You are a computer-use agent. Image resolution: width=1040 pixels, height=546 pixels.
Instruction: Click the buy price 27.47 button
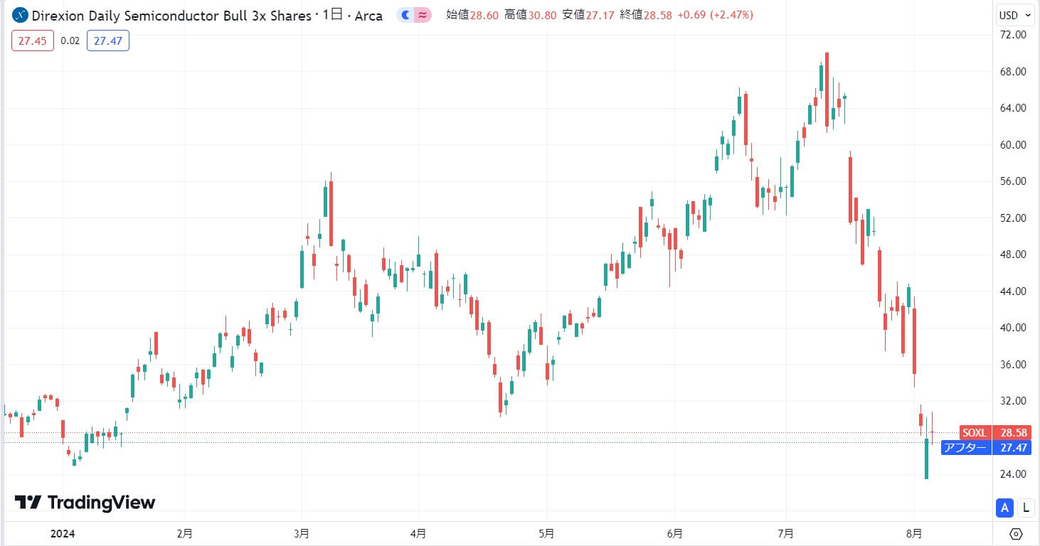[108, 41]
